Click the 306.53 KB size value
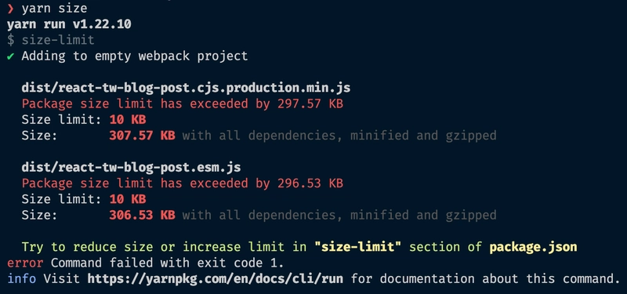This screenshot has width=627, height=294. click(x=142, y=215)
